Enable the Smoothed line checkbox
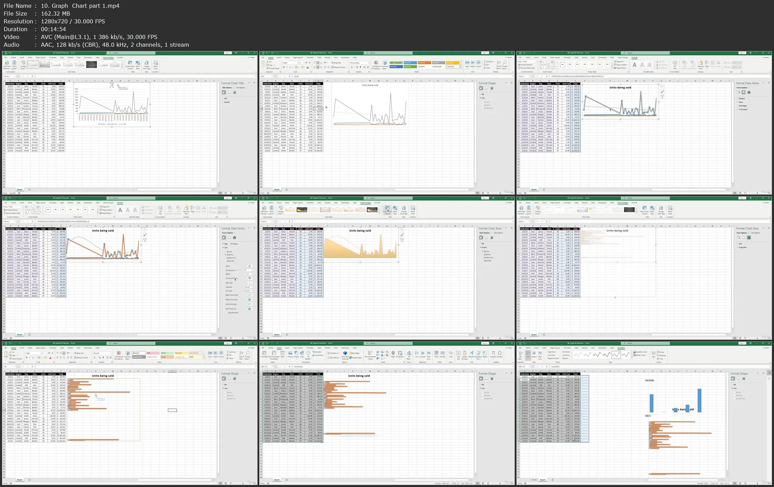Viewport: 774px width, 487px height. [227, 313]
